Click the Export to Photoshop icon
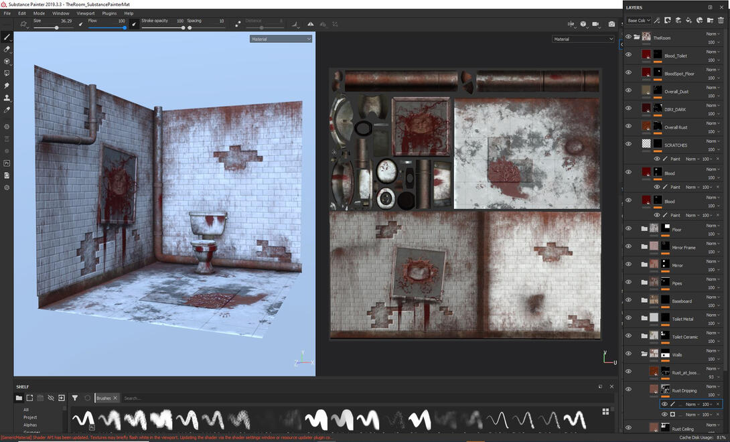 pos(7,163)
